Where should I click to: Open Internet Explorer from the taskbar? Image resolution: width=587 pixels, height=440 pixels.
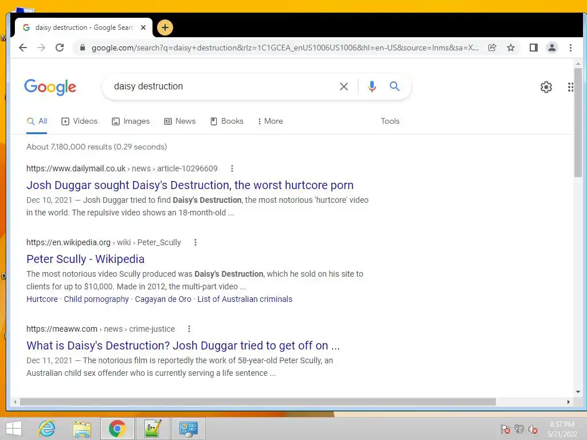[x=47, y=429]
